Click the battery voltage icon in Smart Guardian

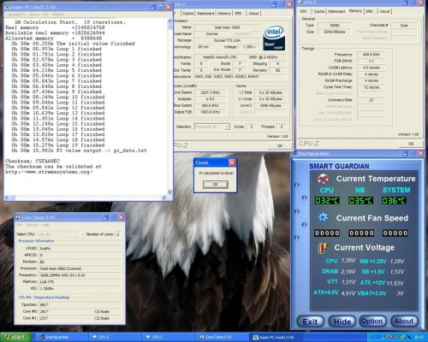[x=323, y=248]
